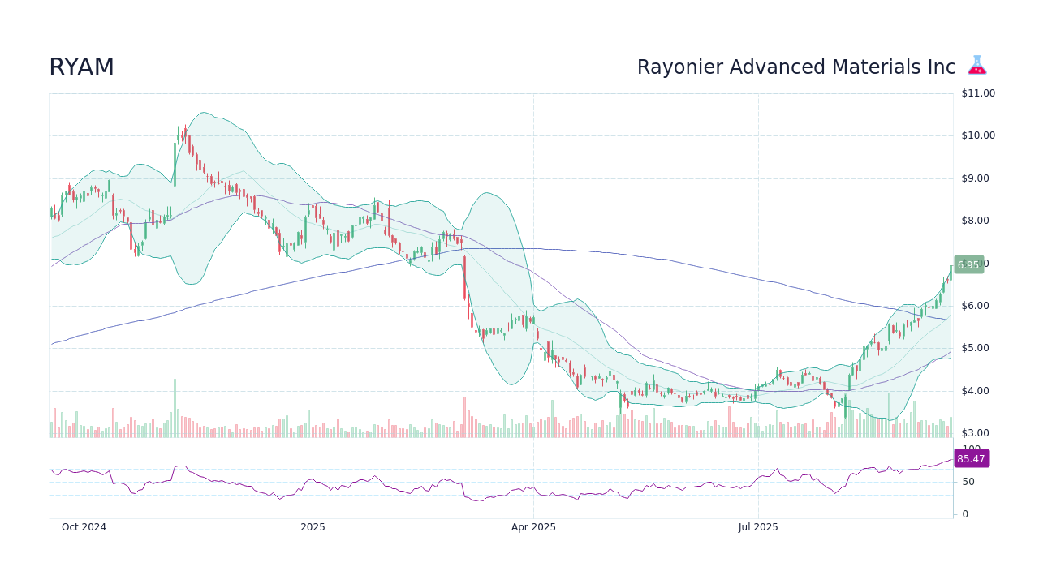Screen dimensions: 1039x584
Task: Select the RYAM ticker symbol
Action: [x=82, y=67]
